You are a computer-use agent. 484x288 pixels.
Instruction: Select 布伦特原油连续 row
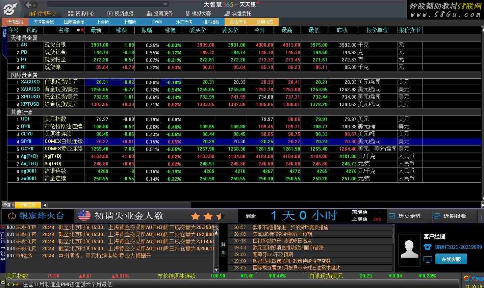click(x=244, y=127)
